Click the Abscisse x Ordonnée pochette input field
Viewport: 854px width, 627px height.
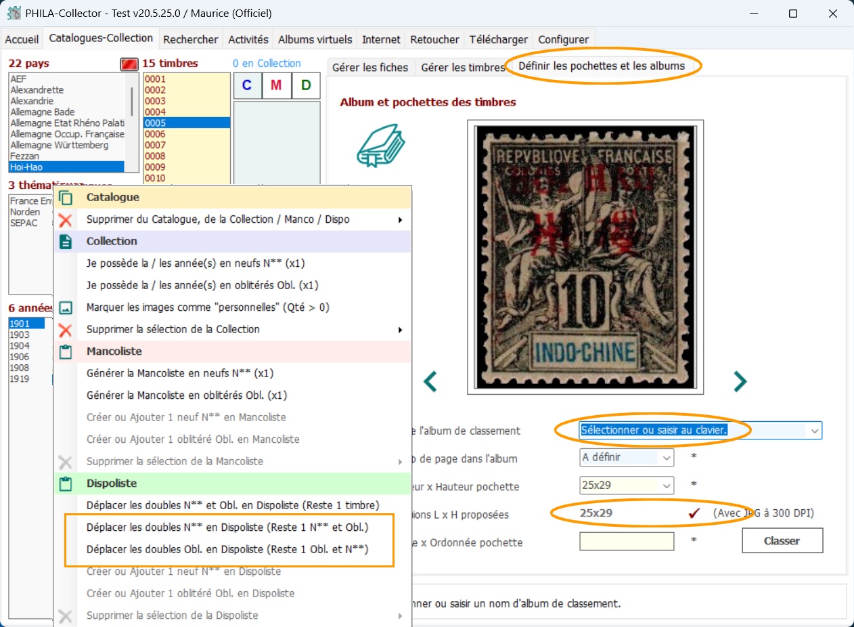coord(627,541)
